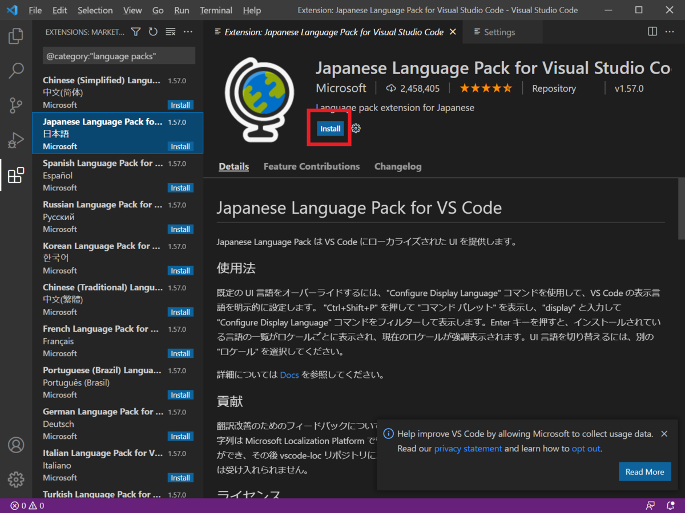Click the Japanese Language Pack globe icon
Screen dimensions: 685x513
259,99
